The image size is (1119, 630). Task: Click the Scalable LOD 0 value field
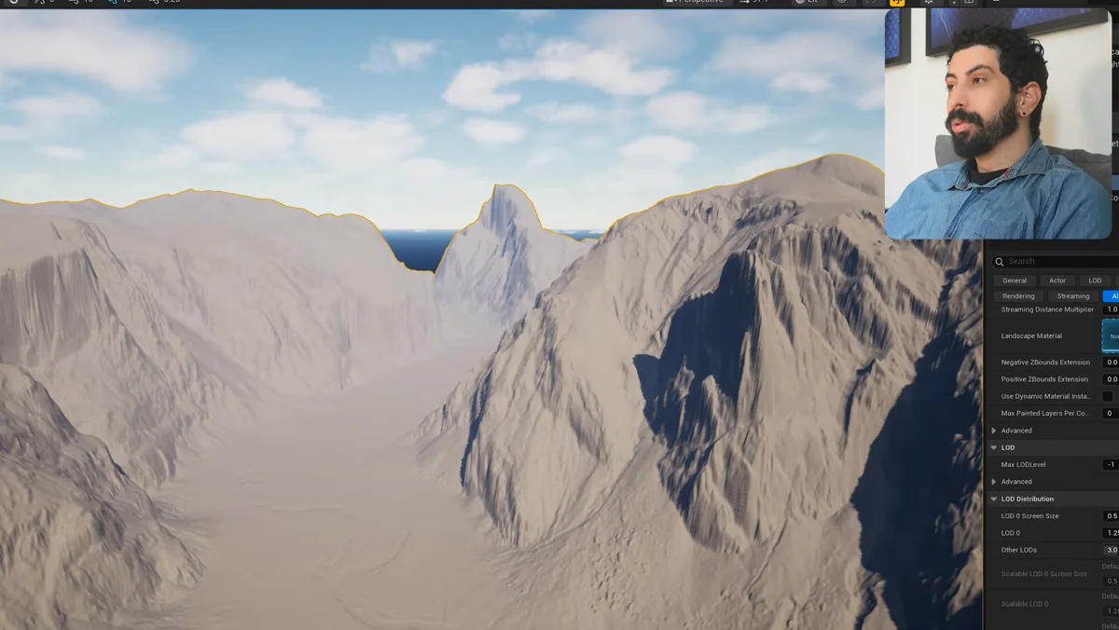point(1111,611)
